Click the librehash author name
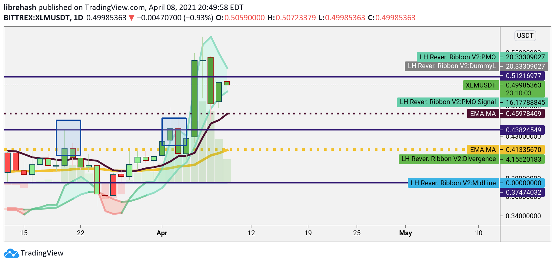Viewport: 555px width, 264px height. (20, 7)
